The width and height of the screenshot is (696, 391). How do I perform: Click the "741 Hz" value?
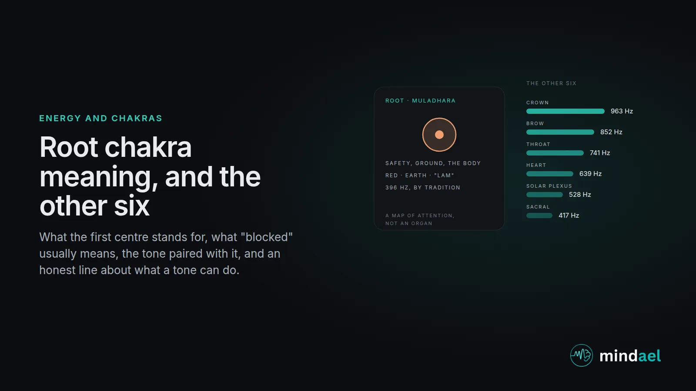[x=600, y=153]
